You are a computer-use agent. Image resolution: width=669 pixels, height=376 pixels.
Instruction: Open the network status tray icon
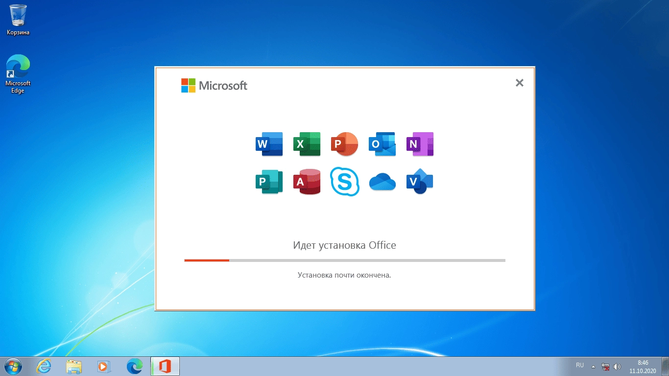[x=606, y=366]
